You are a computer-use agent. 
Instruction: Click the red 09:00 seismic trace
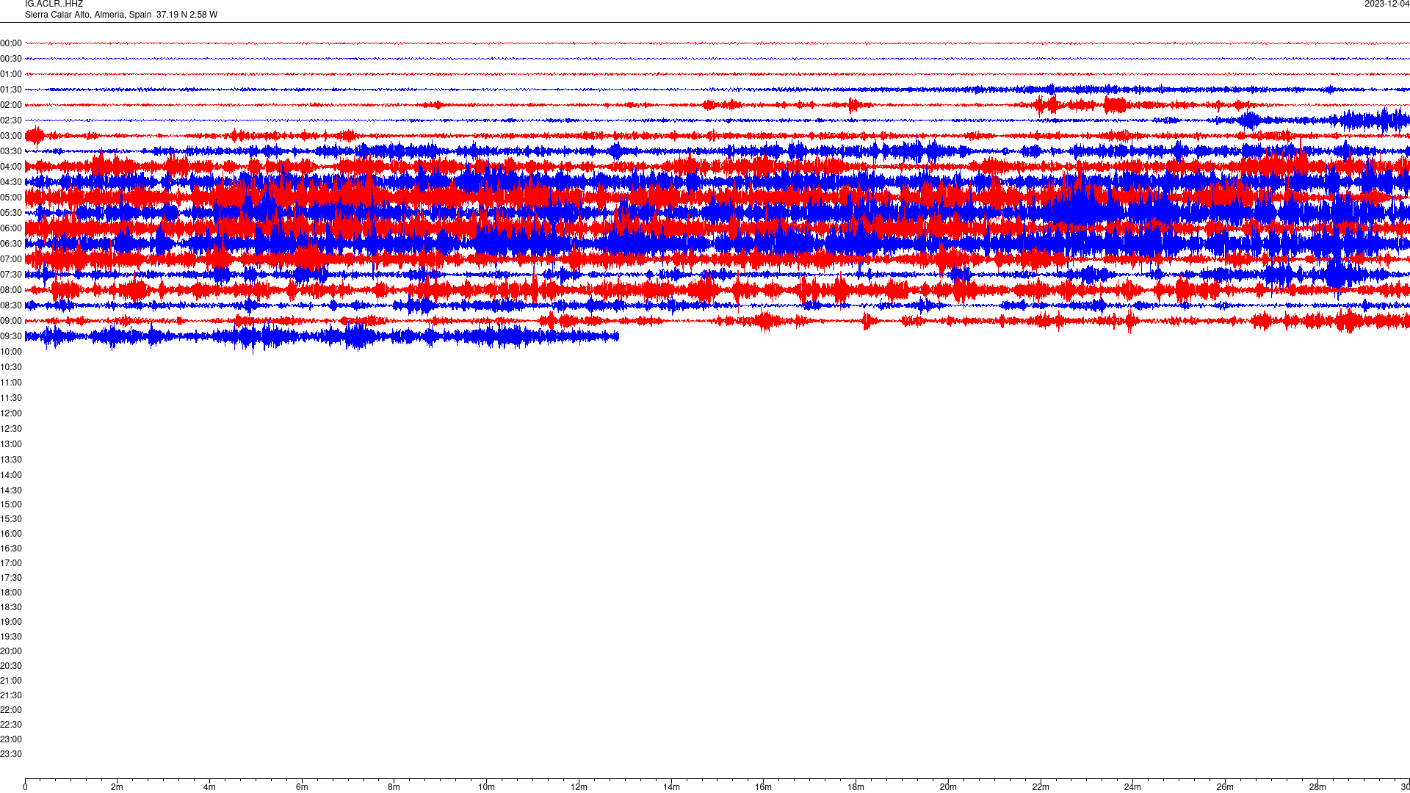[x=717, y=321]
